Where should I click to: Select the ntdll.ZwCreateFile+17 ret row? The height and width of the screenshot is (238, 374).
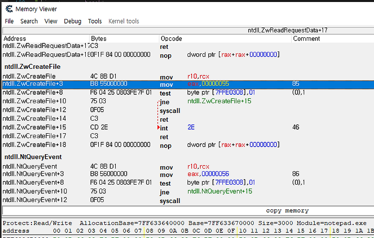coord(188,136)
